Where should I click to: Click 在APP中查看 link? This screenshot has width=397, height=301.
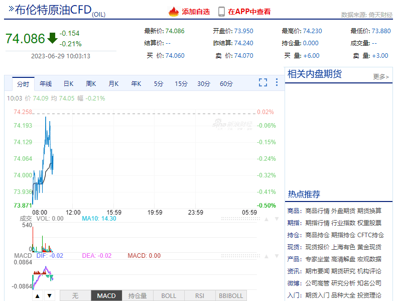249,12
